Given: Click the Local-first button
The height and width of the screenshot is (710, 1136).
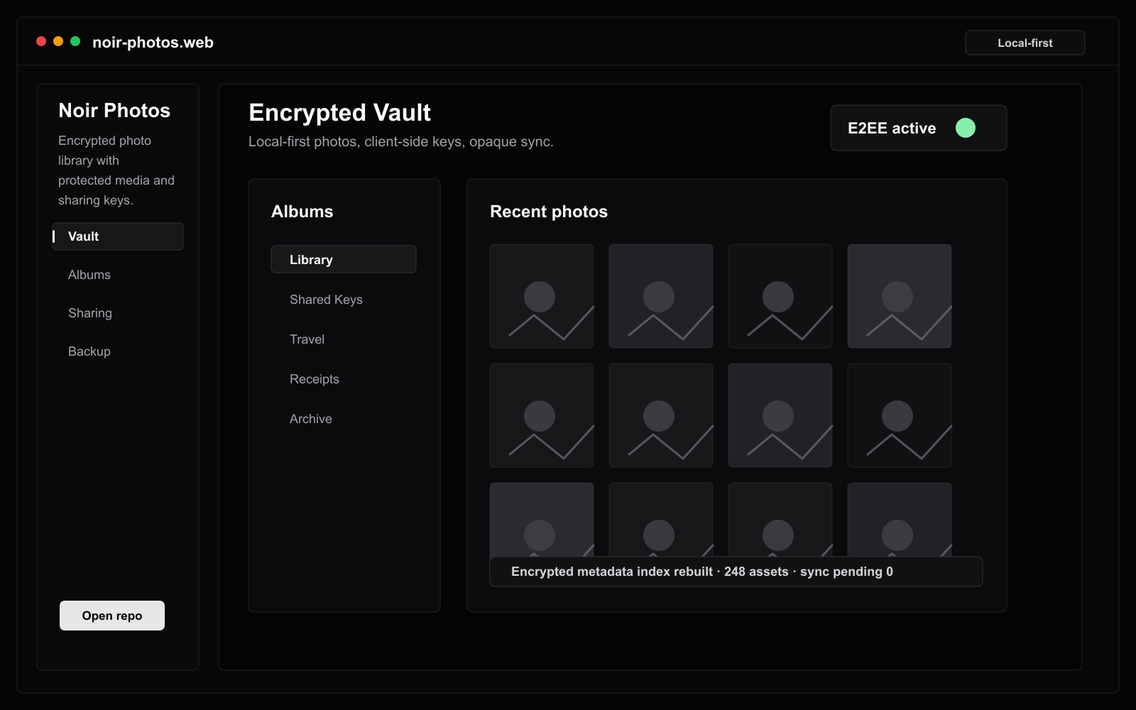Looking at the screenshot, I should 1025,43.
